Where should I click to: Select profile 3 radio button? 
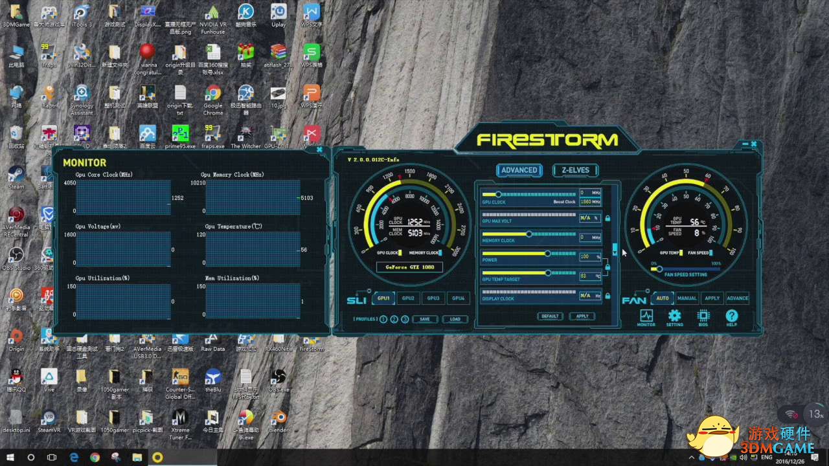[405, 319]
